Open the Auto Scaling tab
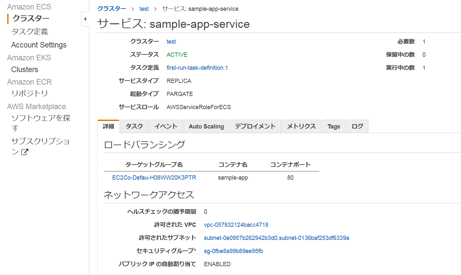The width and height of the screenshot is (461, 275). coord(206,127)
